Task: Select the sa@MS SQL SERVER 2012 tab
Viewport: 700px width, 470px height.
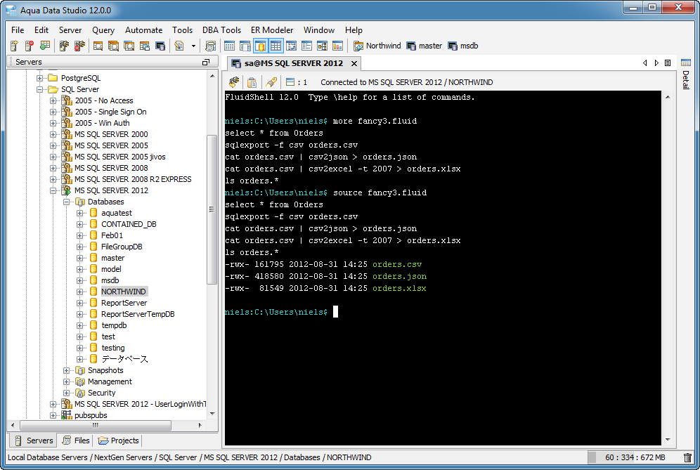Action: click(294, 63)
